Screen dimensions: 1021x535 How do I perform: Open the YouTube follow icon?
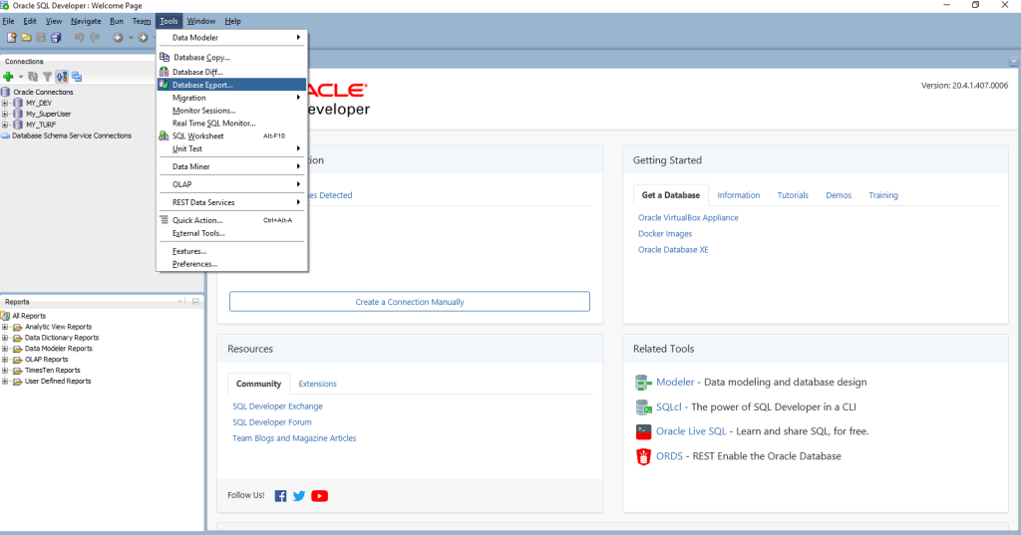[x=319, y=496]
